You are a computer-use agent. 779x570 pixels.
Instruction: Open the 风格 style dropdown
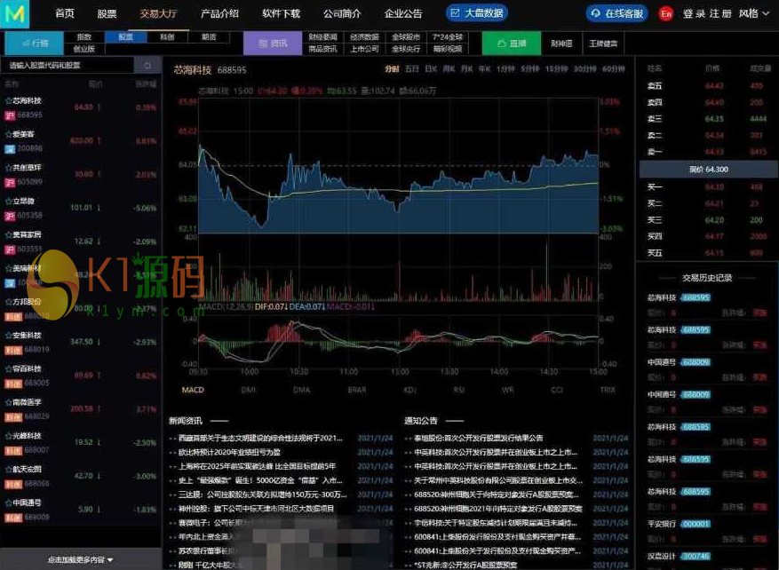point(753,13)
